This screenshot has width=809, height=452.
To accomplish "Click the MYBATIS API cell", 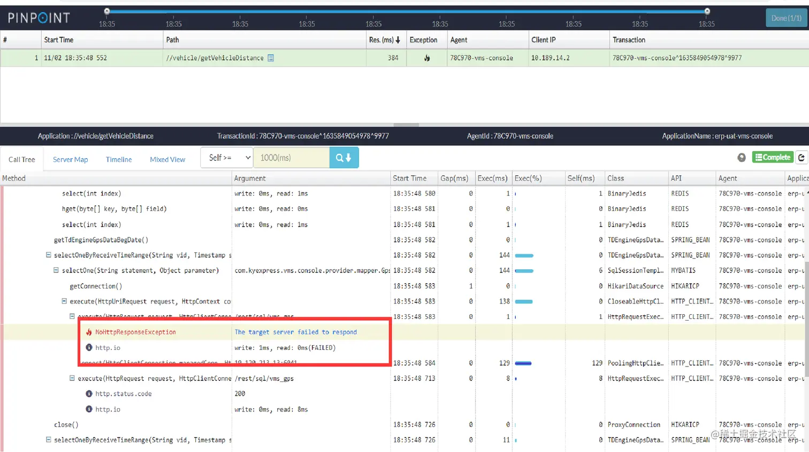I will (684, 270).
